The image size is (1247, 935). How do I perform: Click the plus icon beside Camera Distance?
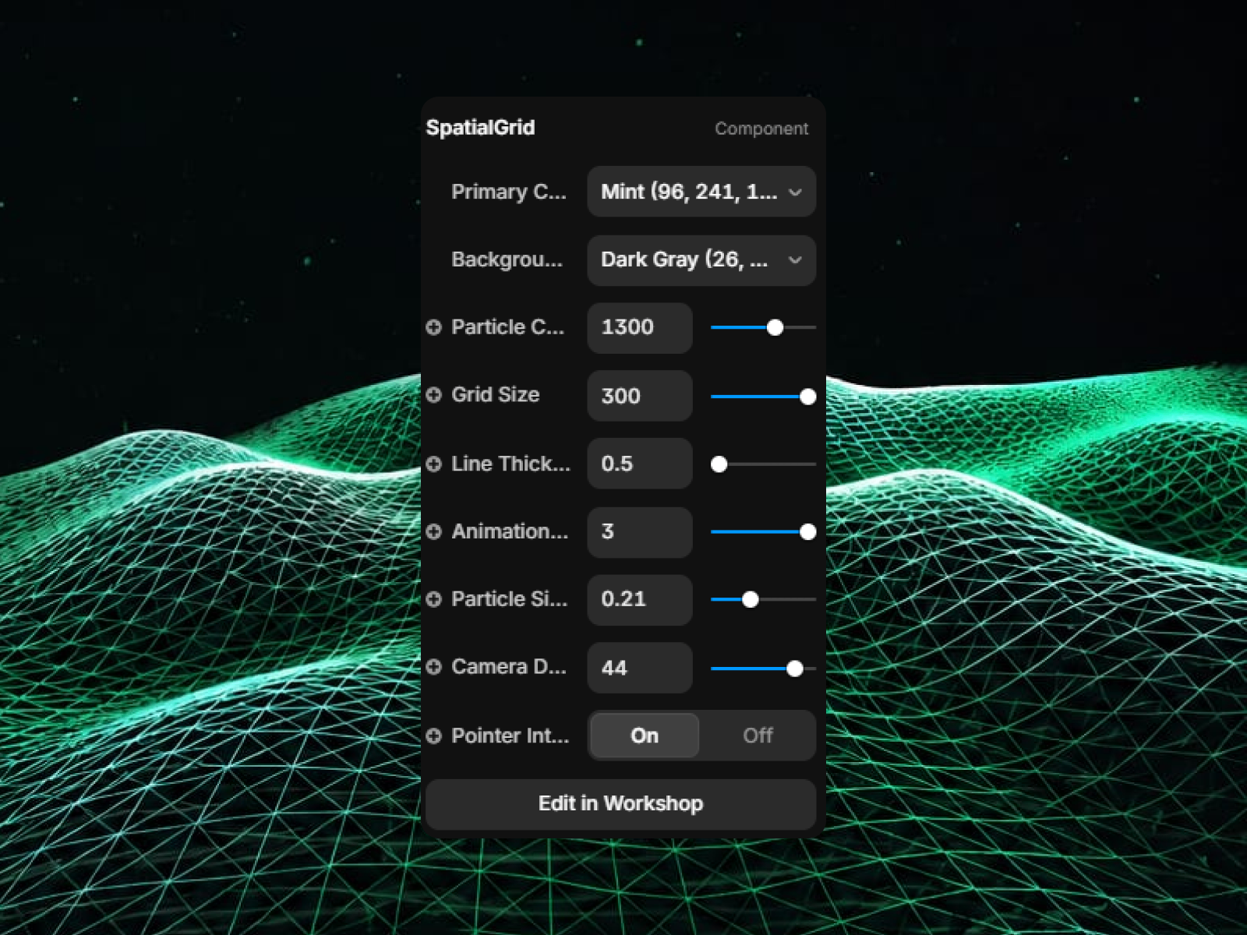click(434, 667)
